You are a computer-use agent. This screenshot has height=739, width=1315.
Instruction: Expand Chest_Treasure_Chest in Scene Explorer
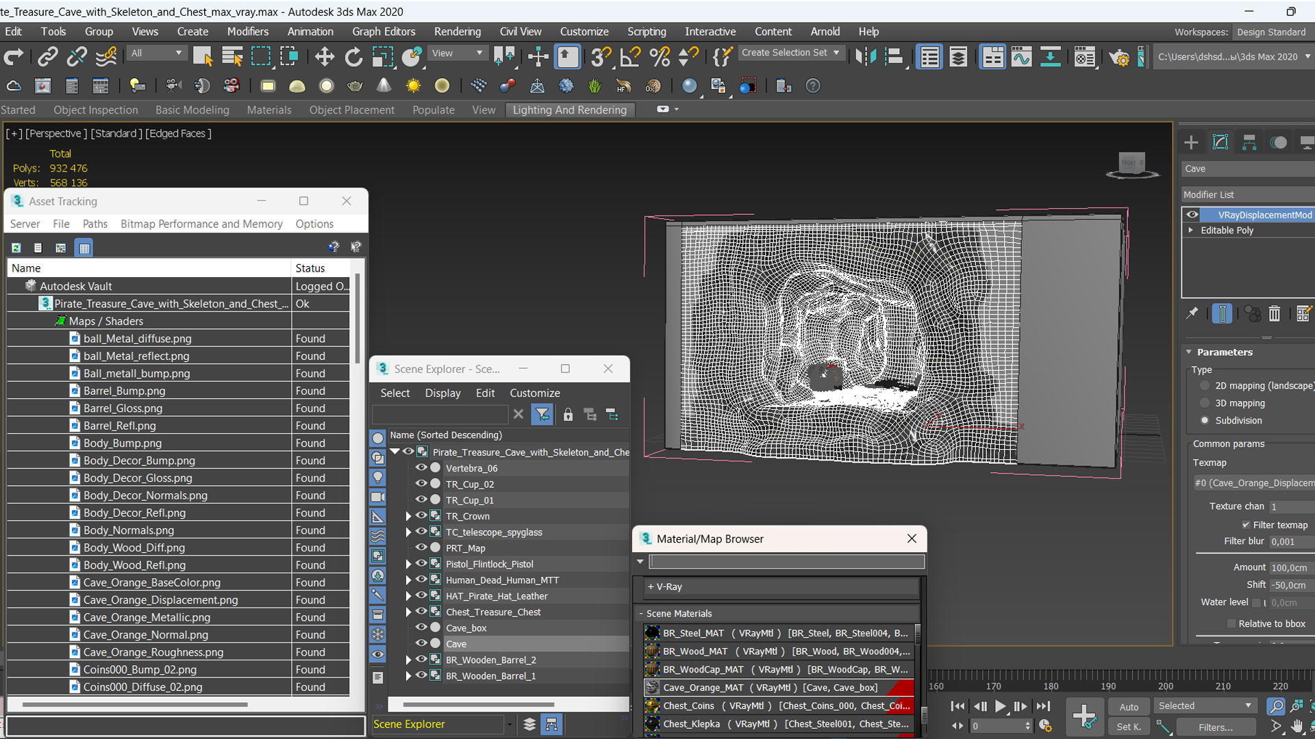click(x=409, y=612)
